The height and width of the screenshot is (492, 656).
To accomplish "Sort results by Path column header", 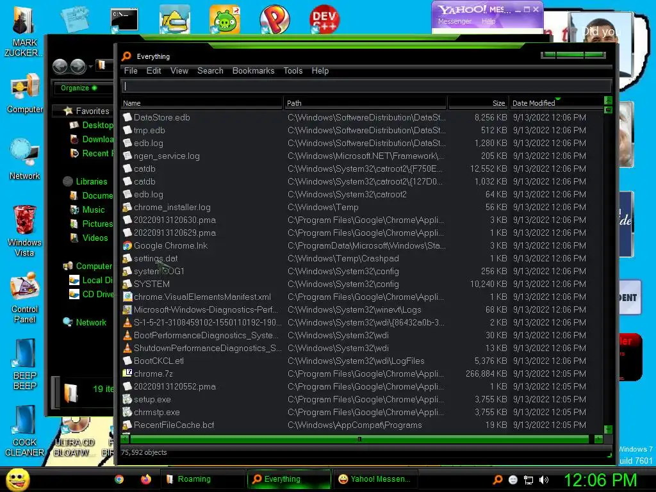I will pyautogui.click(x=366, y=103).
